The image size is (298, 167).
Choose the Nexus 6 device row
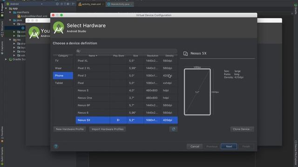point(127,113)
